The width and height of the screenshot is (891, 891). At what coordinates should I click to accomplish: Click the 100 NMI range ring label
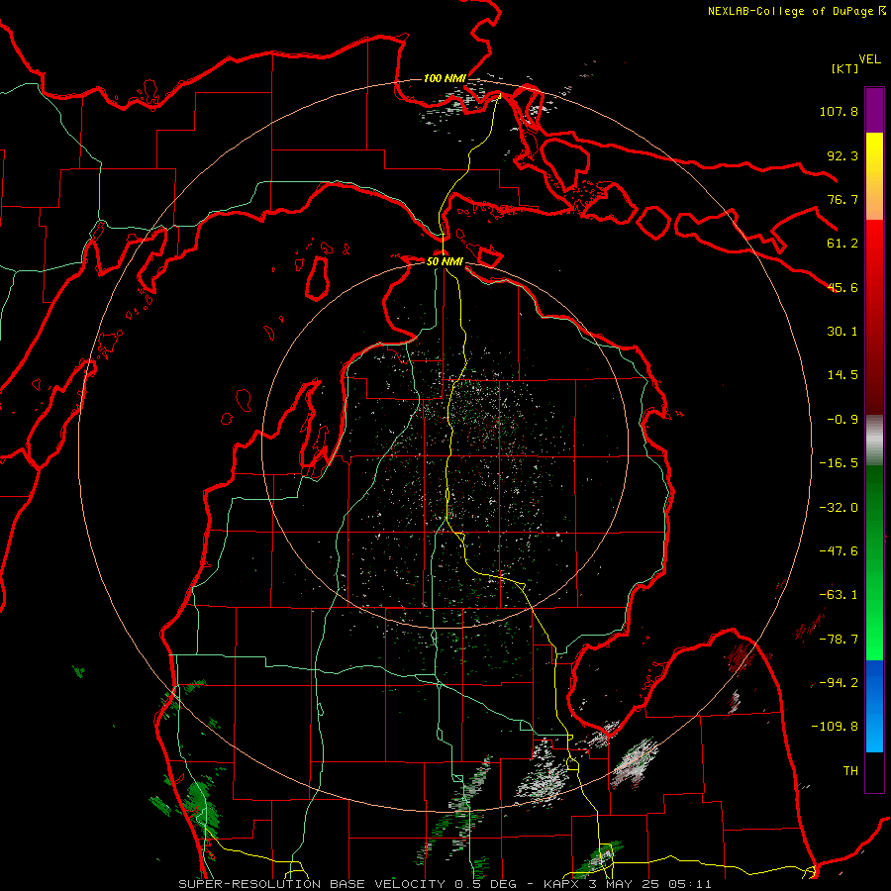point(445,78)
